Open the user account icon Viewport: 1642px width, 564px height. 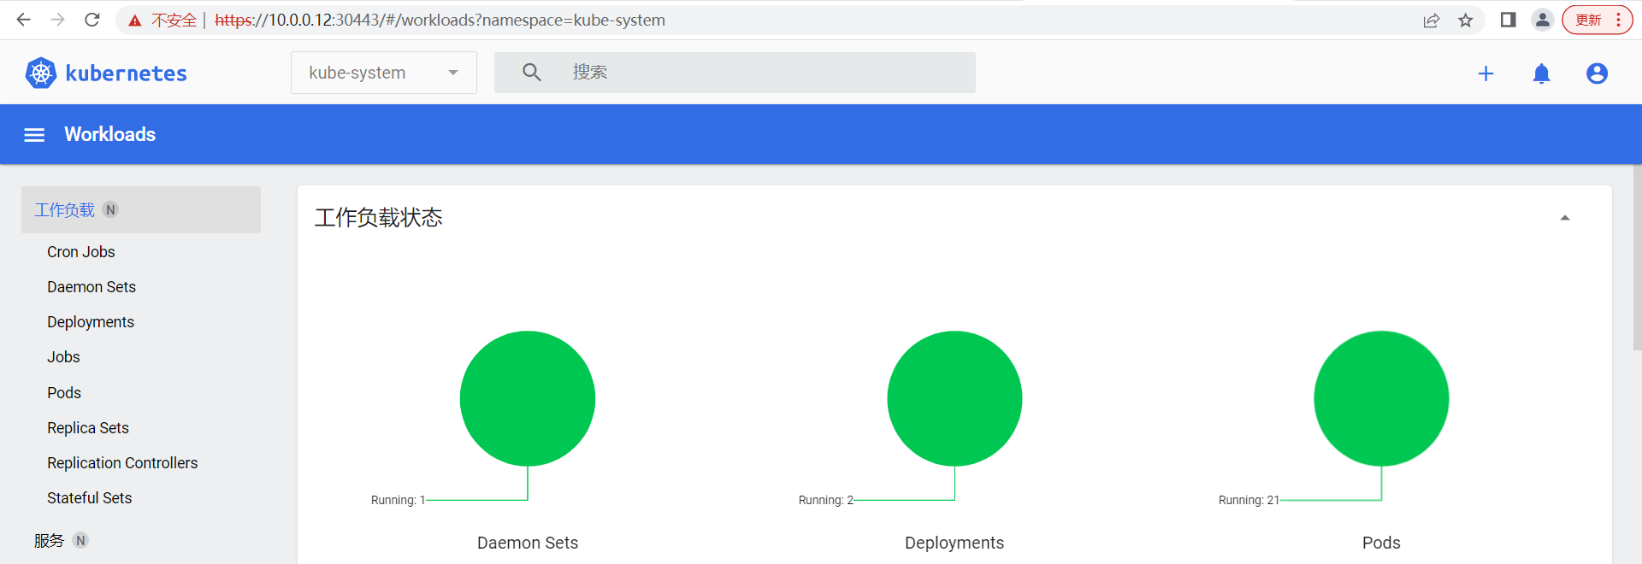pyautogui.click(x=1596, y=74)
